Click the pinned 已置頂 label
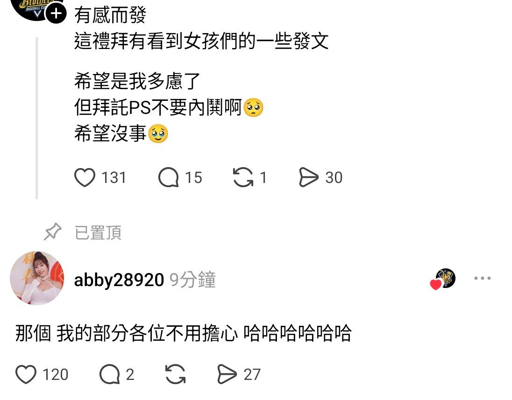 pyautogui.click(x=98, y=232)
